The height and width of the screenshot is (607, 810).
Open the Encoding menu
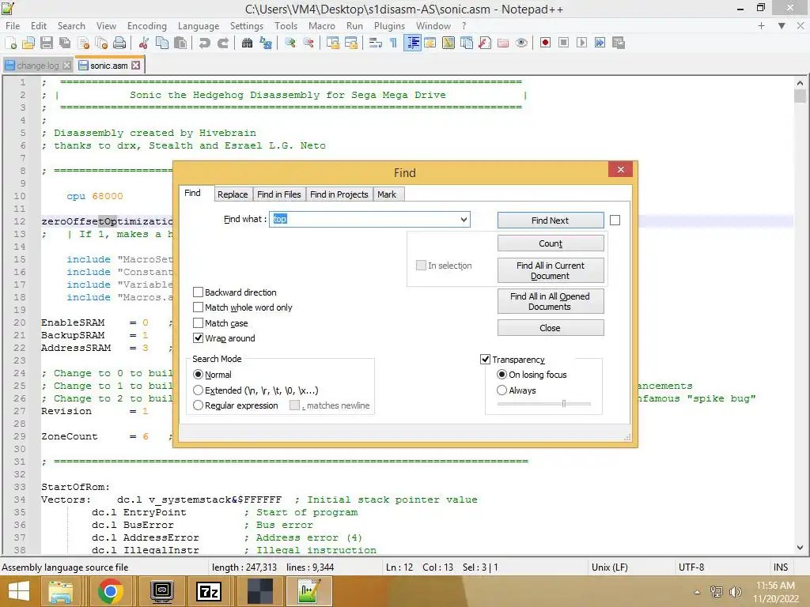click(x=146, y=26)
